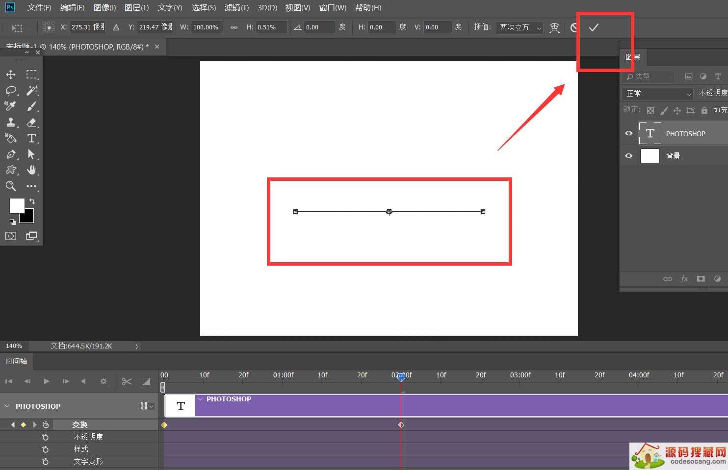
Task: Click the scissors Split at Playhead icon
Action: pos(127,381)
